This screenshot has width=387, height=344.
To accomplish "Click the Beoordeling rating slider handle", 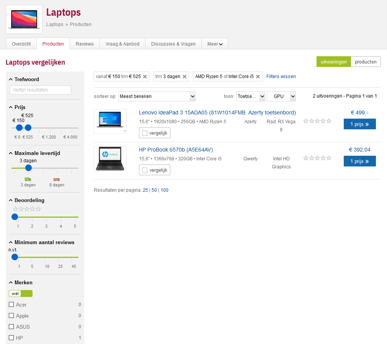I will [x=15, y=217].
